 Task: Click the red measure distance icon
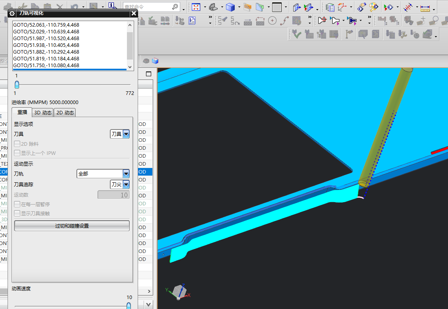[x=408, y=7]
